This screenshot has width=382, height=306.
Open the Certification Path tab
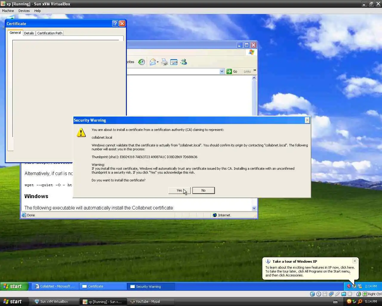(50, 33)
